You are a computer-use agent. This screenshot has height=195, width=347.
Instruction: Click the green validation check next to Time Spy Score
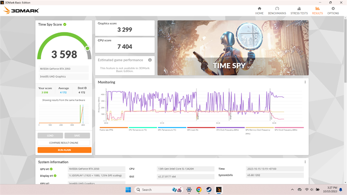point(65,24)
